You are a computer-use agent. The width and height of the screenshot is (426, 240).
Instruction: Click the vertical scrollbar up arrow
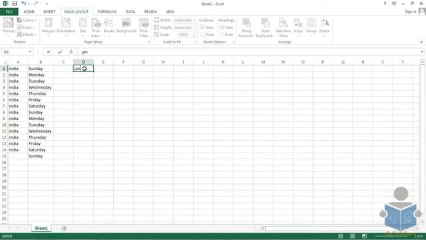[423, 62]
